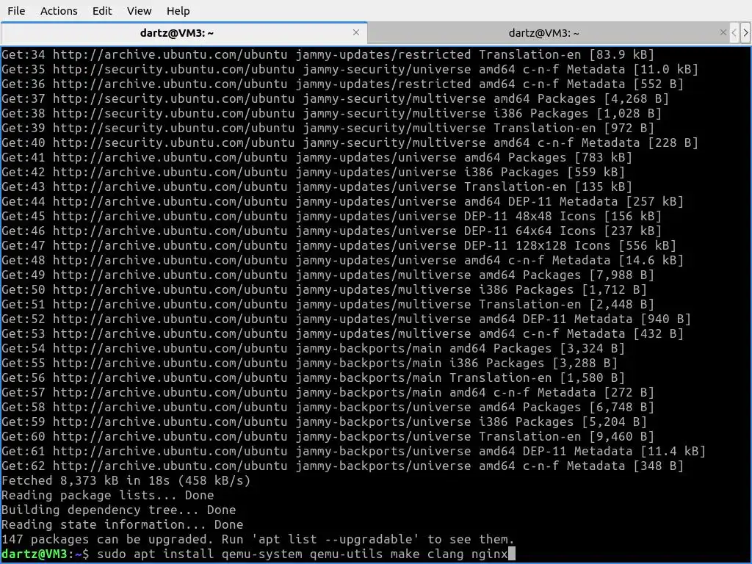Close the second terminal tab
The image size is (752, 564).
723,32
